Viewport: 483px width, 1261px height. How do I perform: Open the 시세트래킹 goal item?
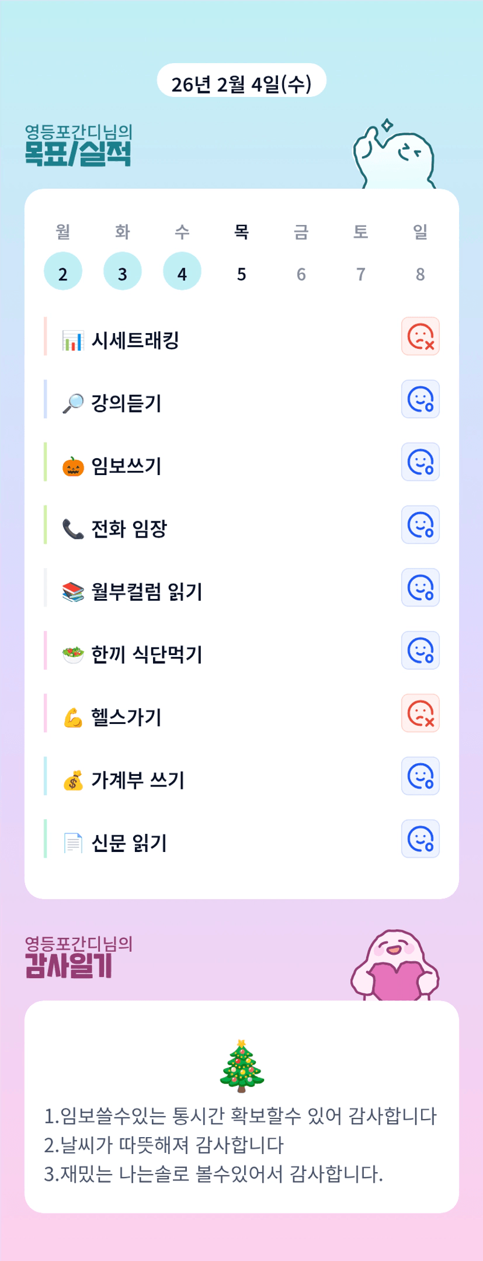pyautogui.click(x=135, y=340)
